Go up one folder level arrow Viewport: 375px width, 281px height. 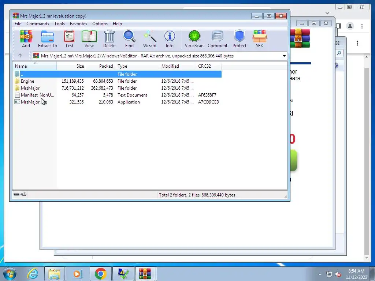(20, 56)
